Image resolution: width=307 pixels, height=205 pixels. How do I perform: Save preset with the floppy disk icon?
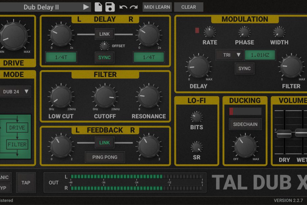click(110, 7)
